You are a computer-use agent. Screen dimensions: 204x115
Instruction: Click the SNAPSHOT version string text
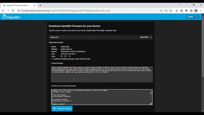pos(73,51)
